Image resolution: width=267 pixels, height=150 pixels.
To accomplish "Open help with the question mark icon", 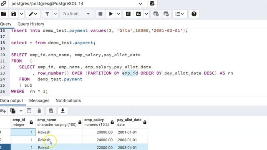I will click(194, 14).
